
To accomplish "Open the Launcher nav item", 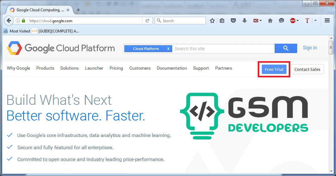I will tap(94, 68).
